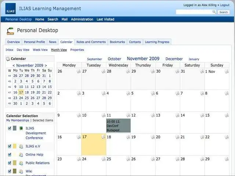Click the Online Help group icon
The width and height of the screenshot is (235, 176).
(x=21, y=155)
